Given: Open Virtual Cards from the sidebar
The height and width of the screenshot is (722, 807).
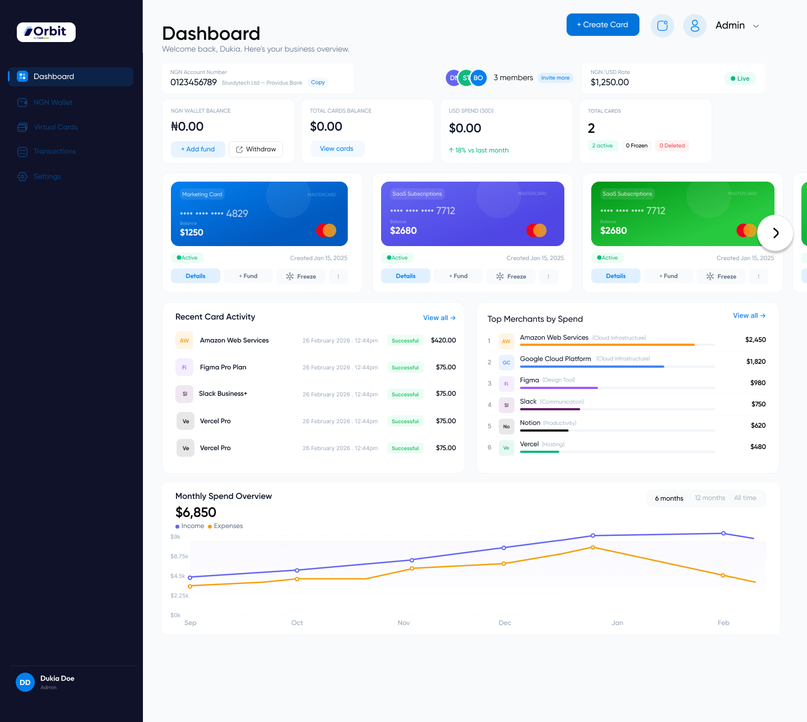Looking at the screenshot, I should tap(55, 127).
